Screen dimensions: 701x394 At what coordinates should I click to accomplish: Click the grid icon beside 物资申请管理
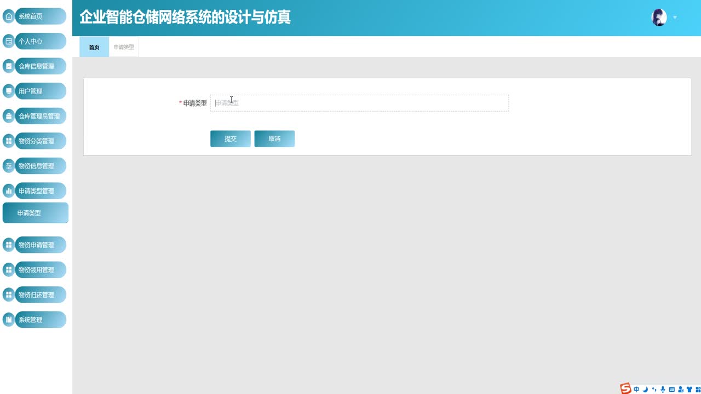point(9,245)
